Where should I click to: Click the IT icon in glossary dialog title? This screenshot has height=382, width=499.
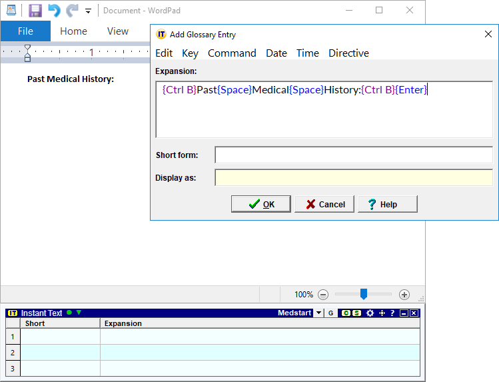(x=161, y=34)
